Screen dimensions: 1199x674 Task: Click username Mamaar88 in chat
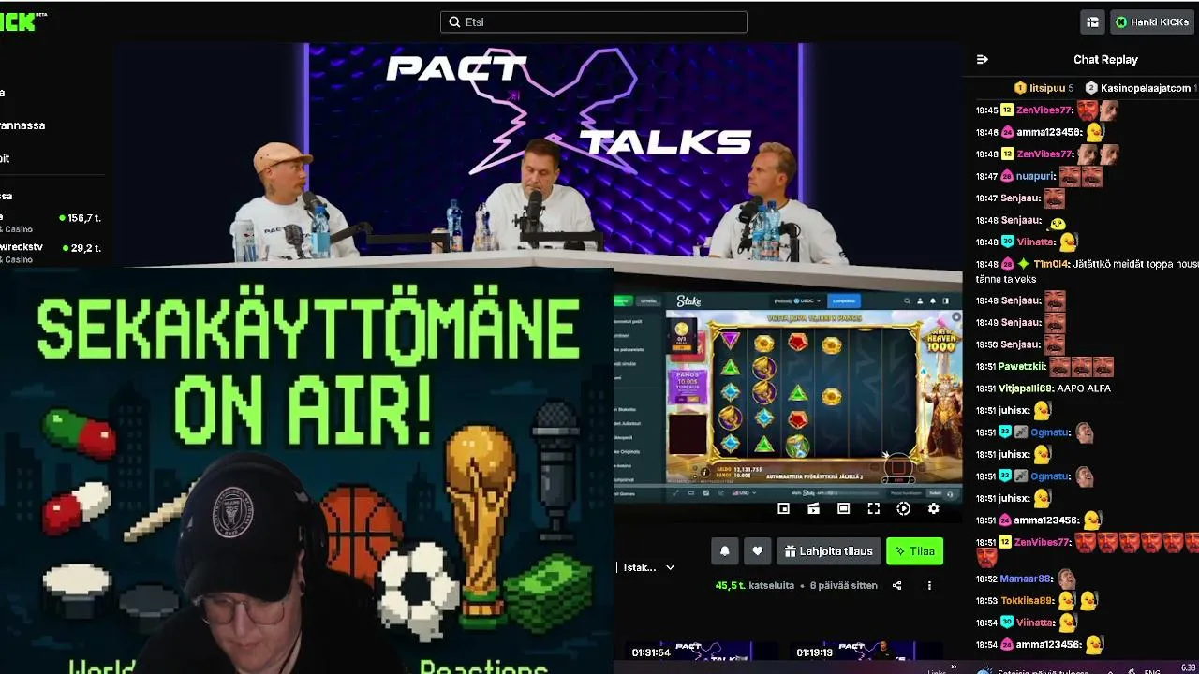point(1026,579)
